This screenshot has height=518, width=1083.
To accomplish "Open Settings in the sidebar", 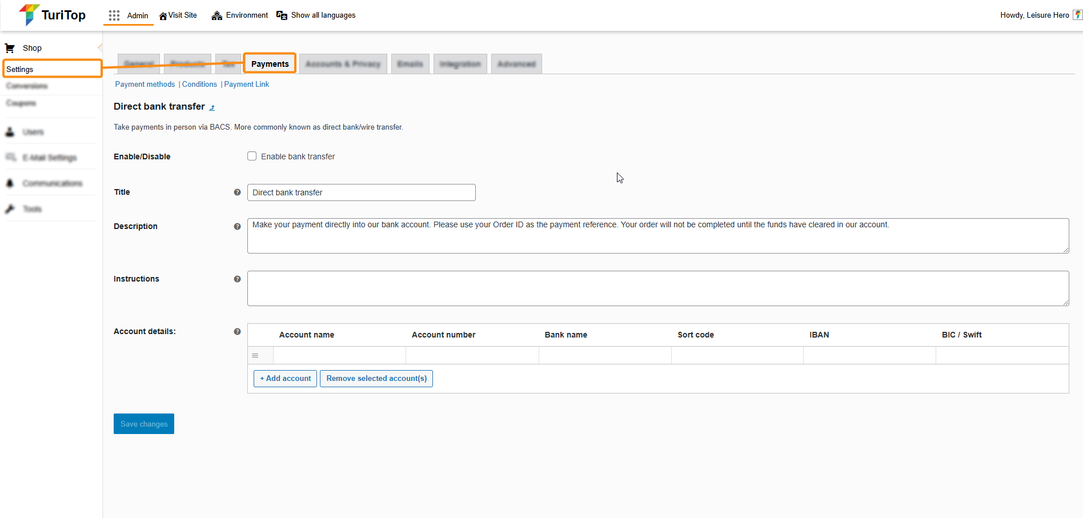I will click(x=20, y=69).
